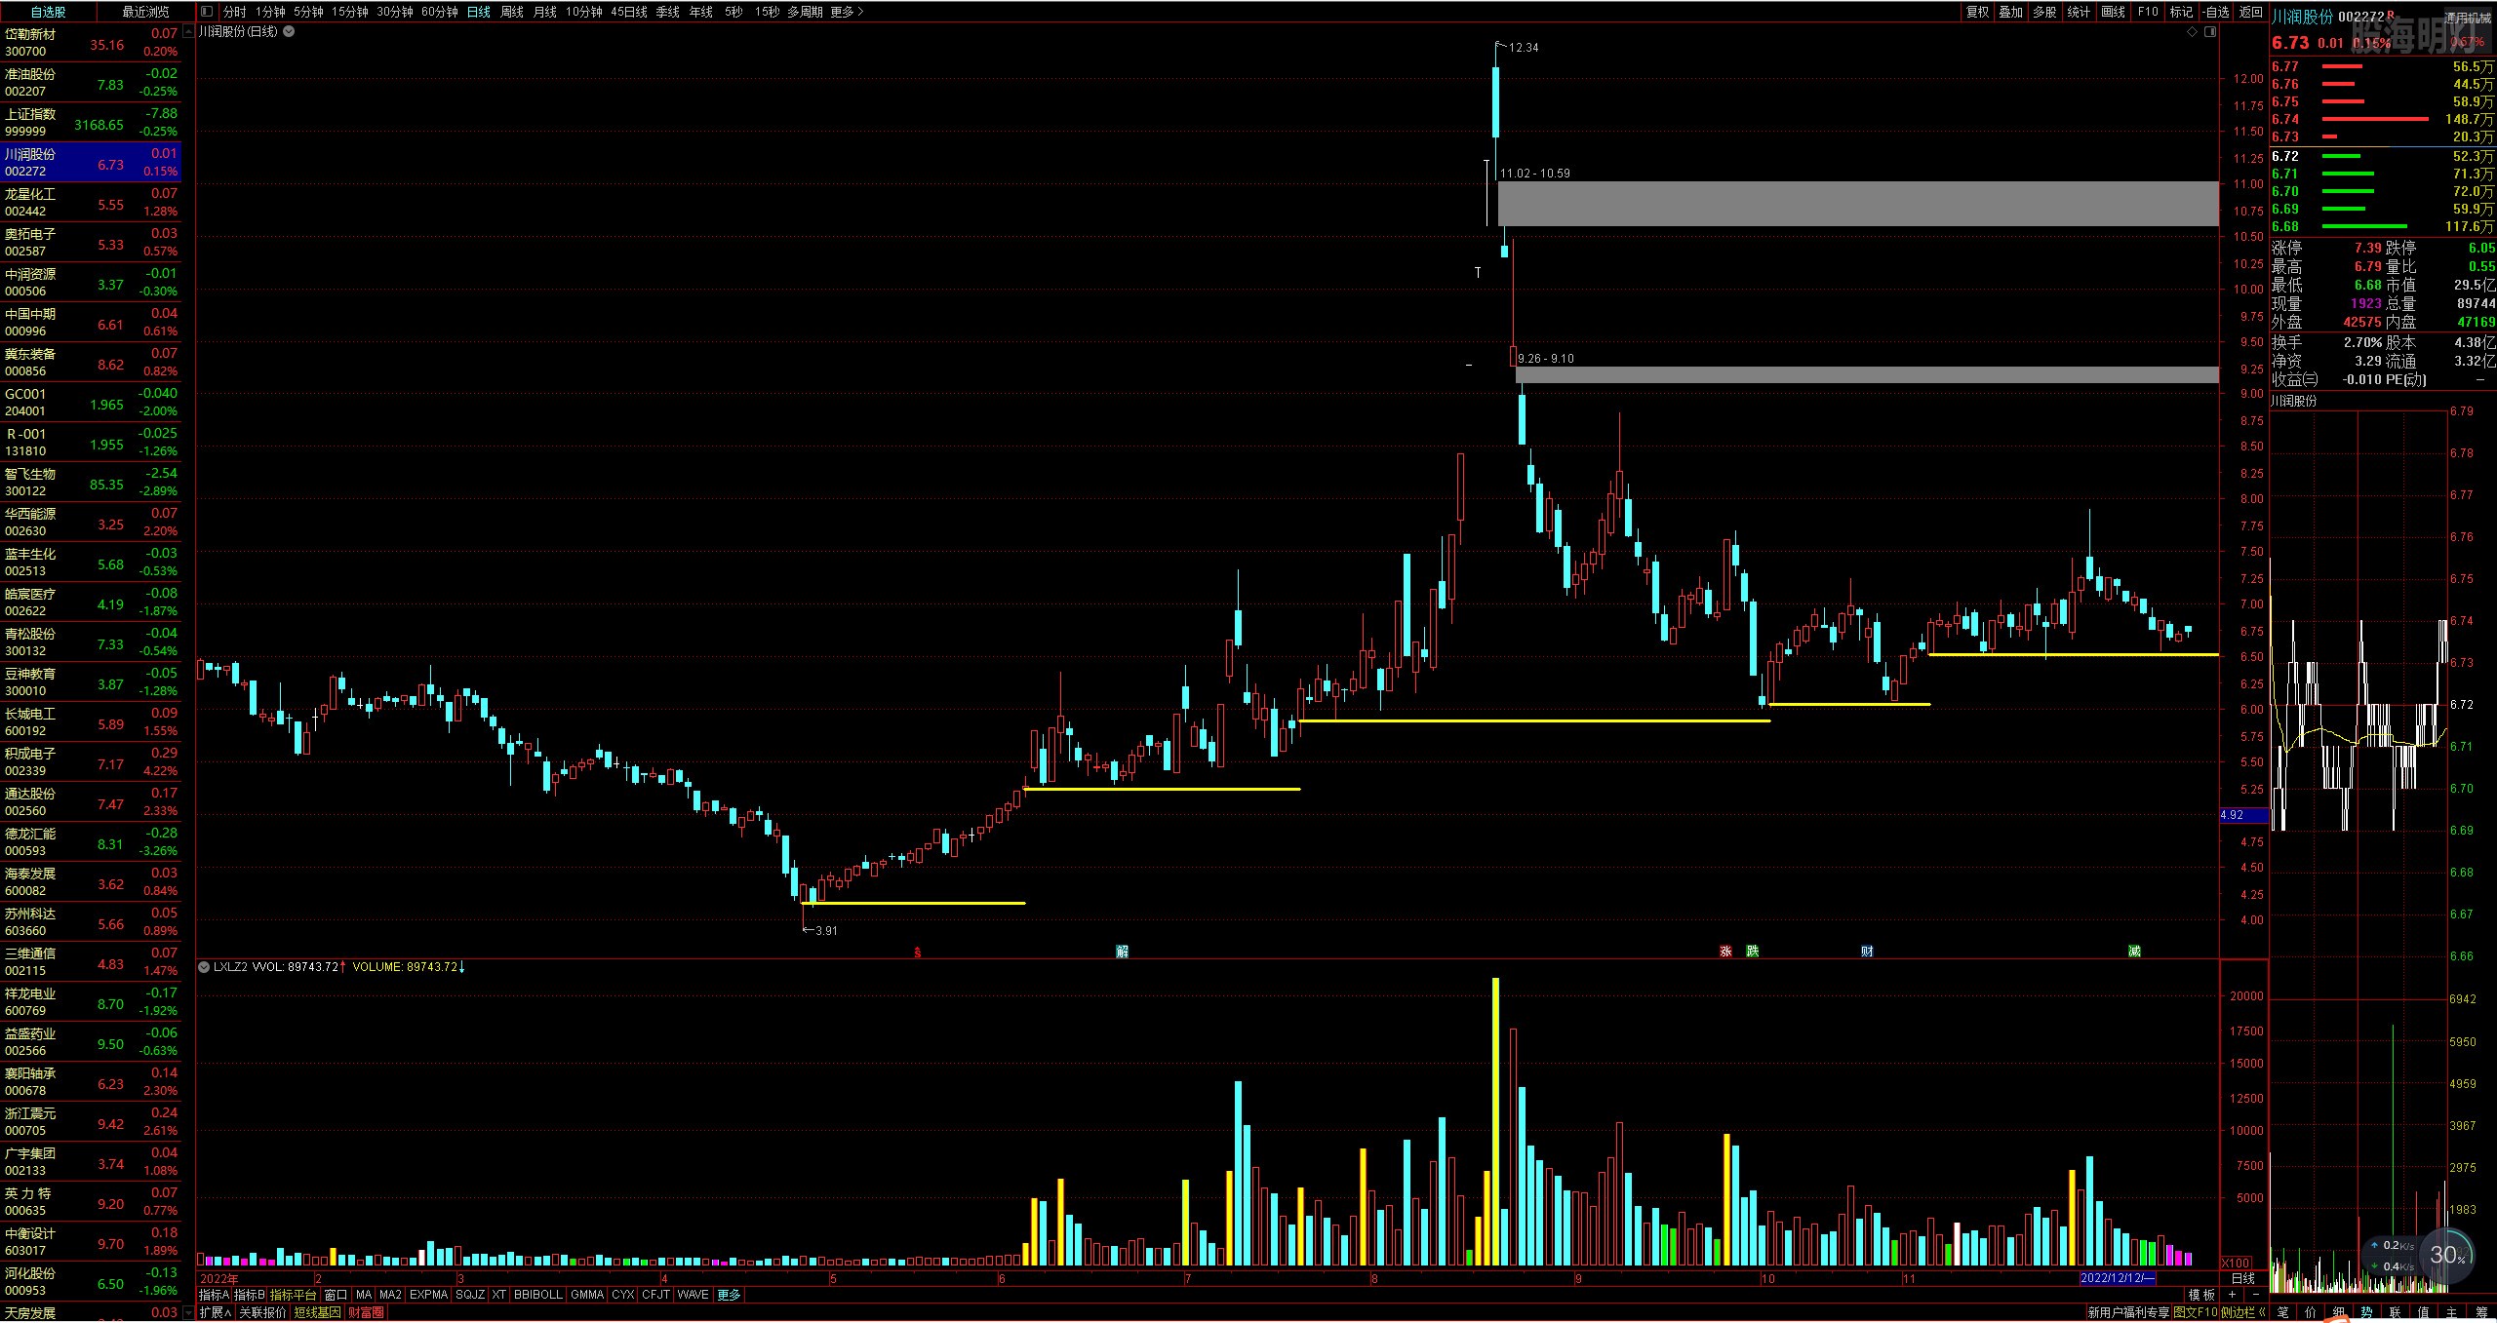
Task: Toggle 画线 drawing tools
Action: pyautogui.click(x=2113, y=12)
